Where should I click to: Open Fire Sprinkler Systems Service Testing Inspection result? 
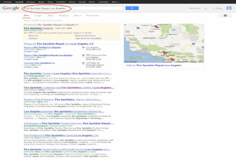67,150
